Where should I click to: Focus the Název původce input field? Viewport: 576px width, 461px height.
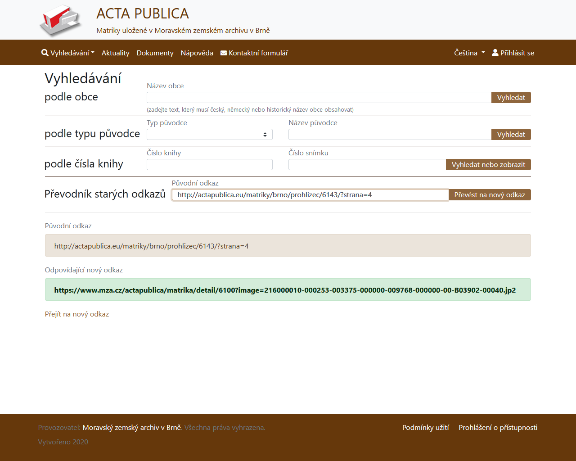(x=390, y=135)
